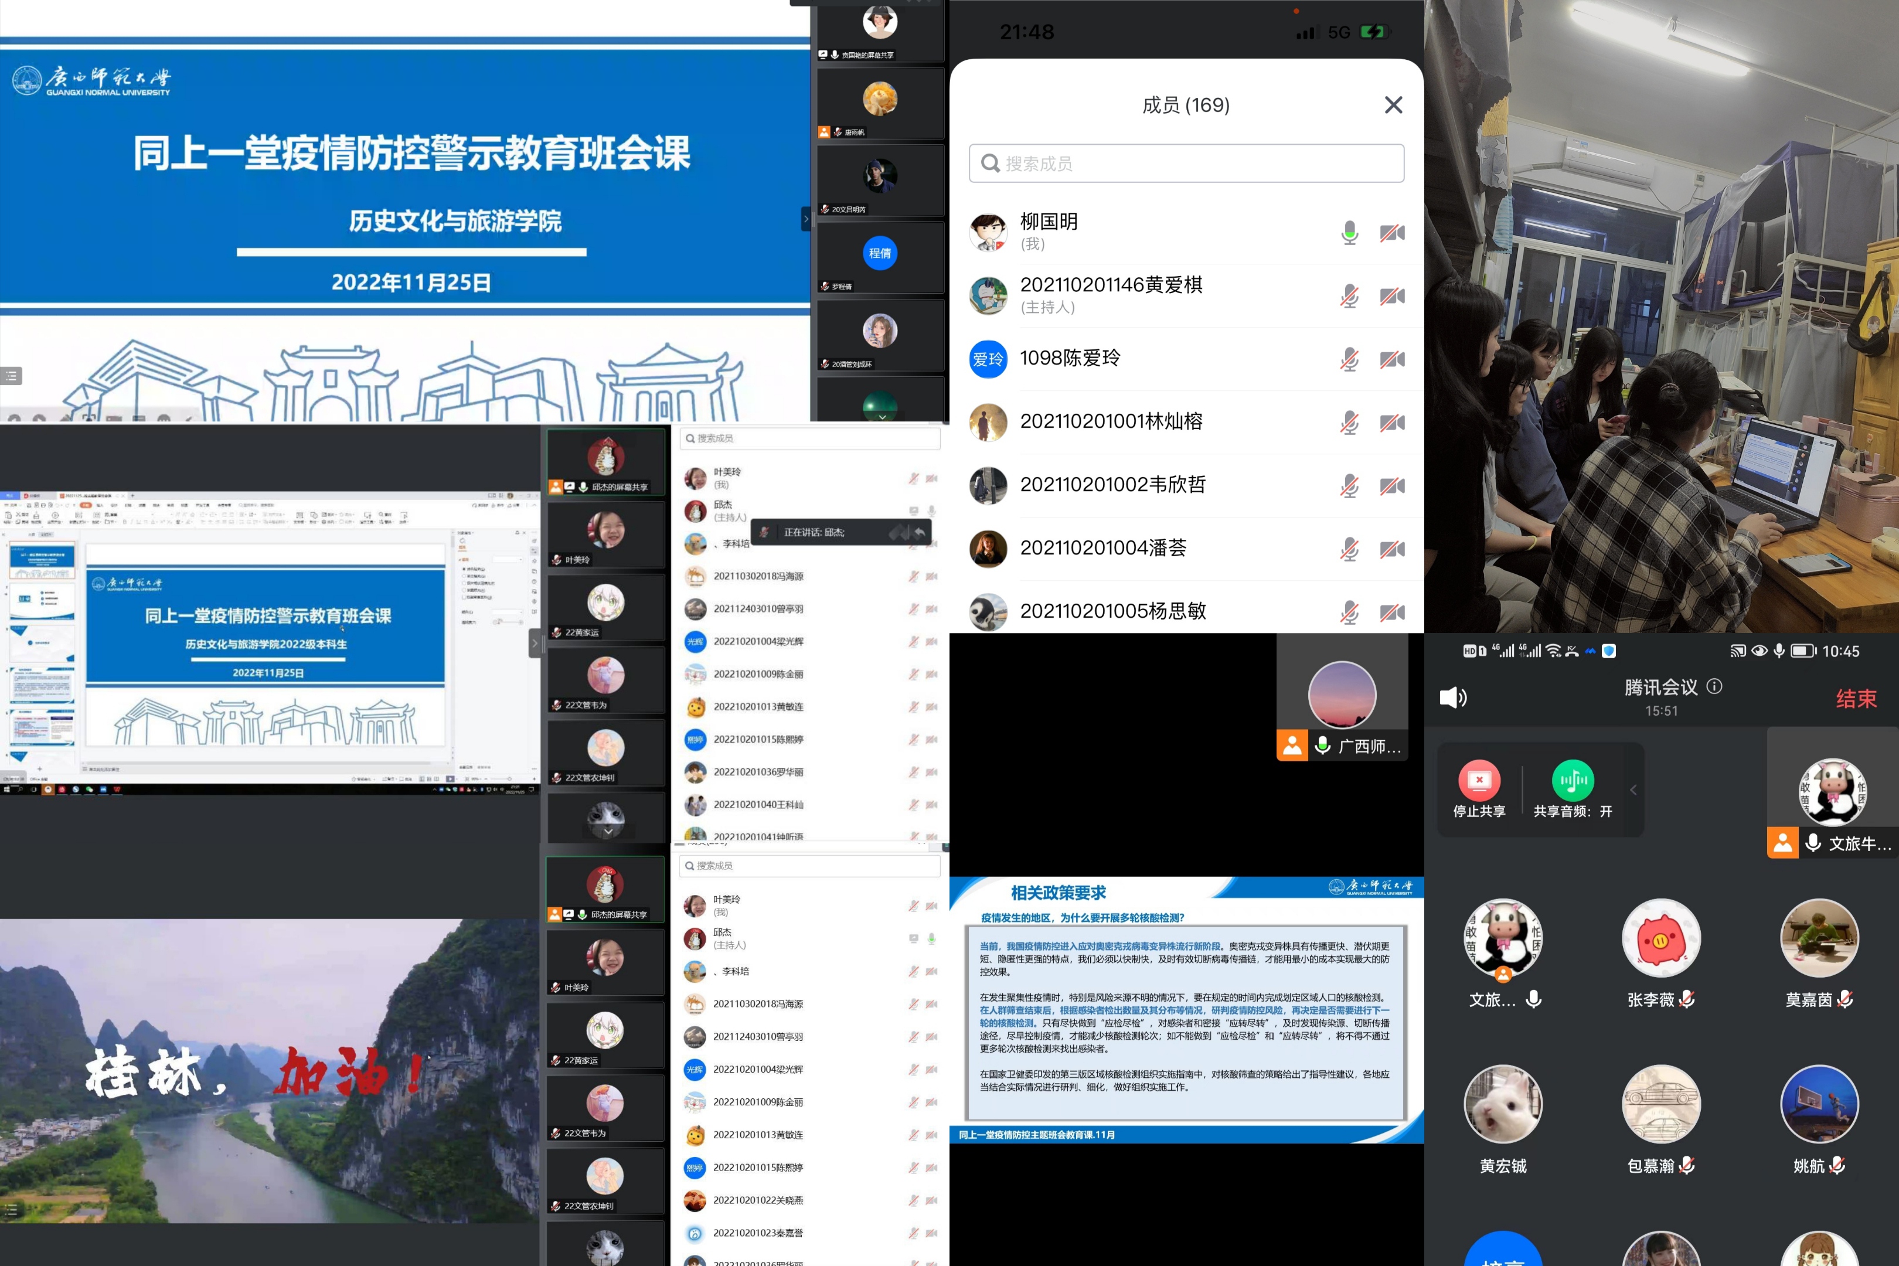Focus the 搜索成员 field above the 关晓燕 list
1899x1266 pixels.
pos(809,866)
